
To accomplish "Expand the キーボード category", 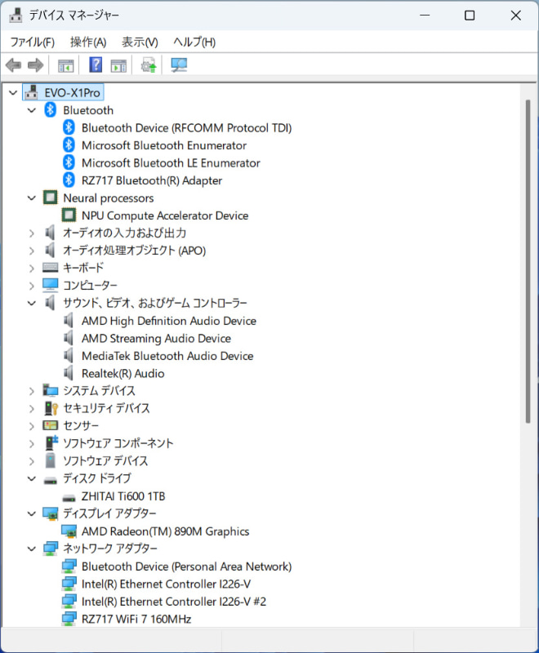I will click(x=32, y=269).
